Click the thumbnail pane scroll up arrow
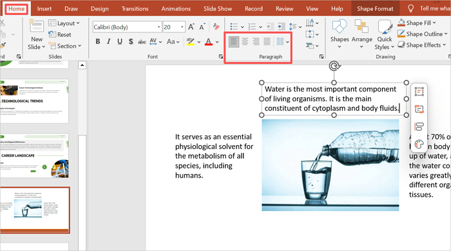Image resolution: width=451 pixels, height=251 pixels. (x=82, y=65)
